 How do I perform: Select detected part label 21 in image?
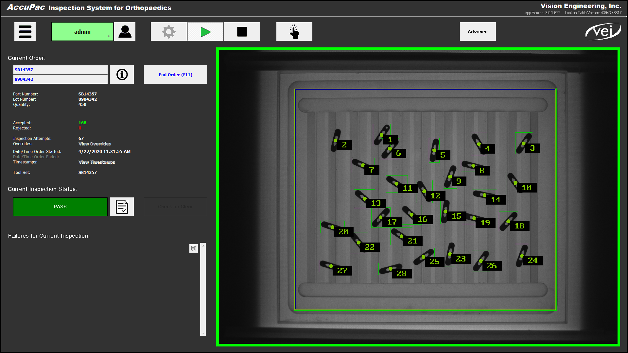pos(412,241)
